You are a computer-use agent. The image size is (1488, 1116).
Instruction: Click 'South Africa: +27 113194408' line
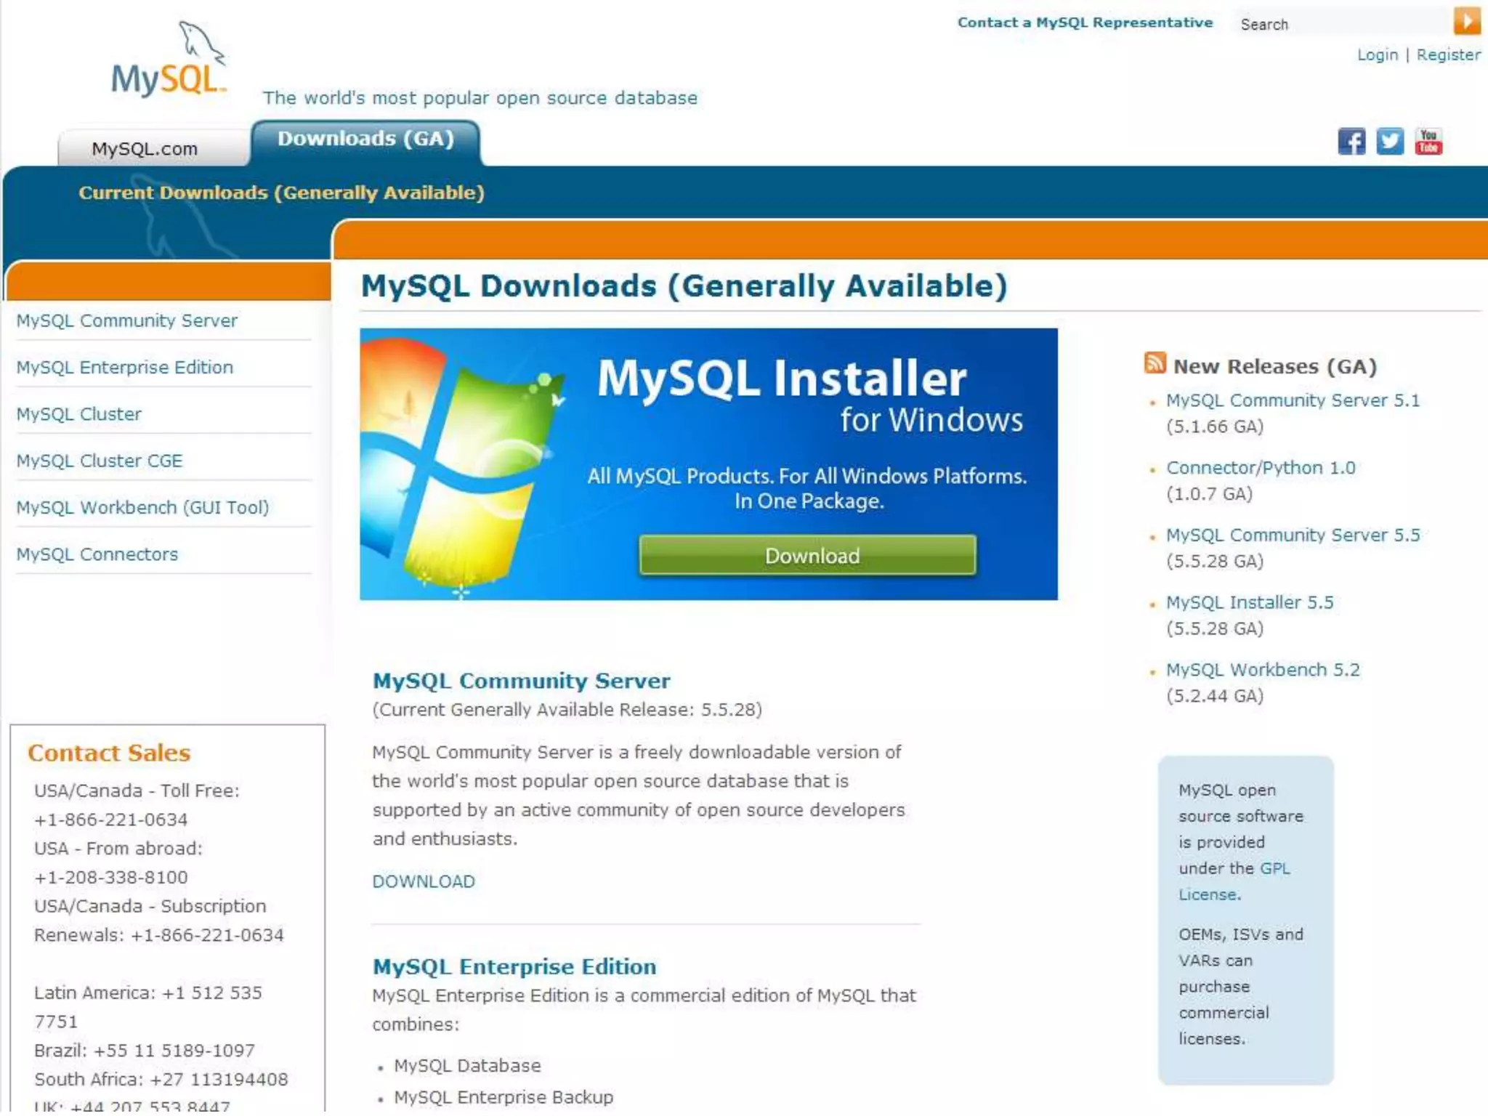tap(161, 1080)
